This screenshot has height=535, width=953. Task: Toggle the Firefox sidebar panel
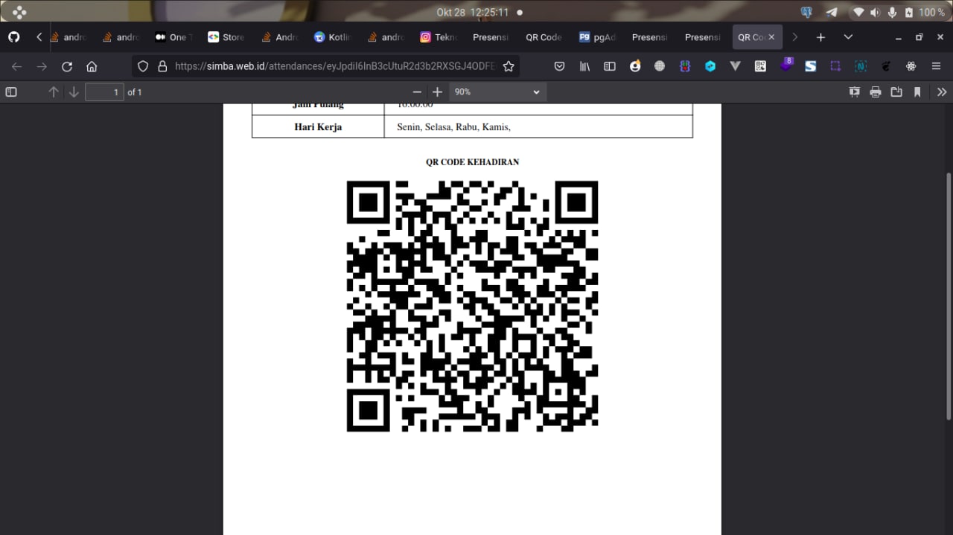pyautogui.click(x=610, y=66)
